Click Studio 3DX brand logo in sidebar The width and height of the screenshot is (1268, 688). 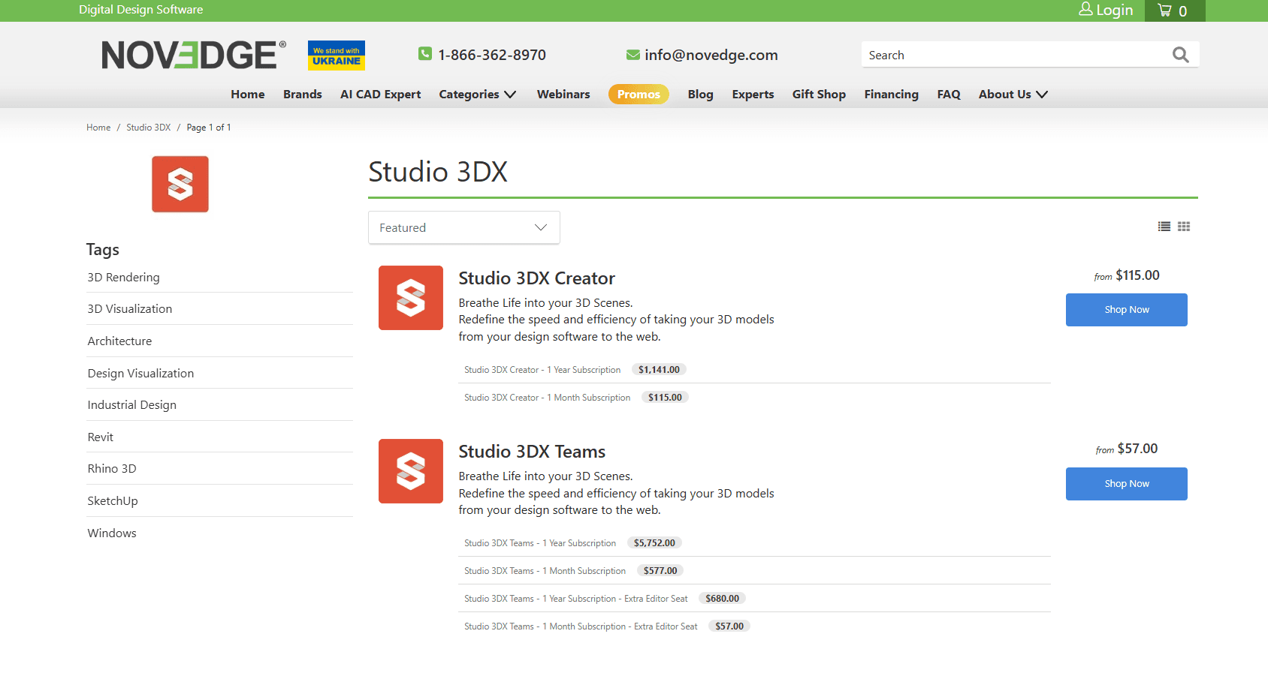pyautogui.click(x=180, y=185)
